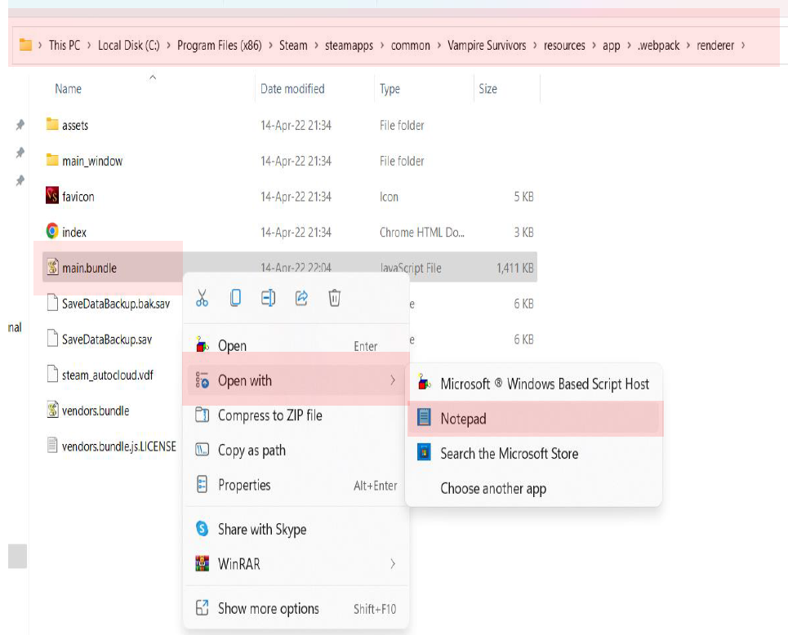
Task: Navigate to This PC breadcrumb
Action: (65, 45)
